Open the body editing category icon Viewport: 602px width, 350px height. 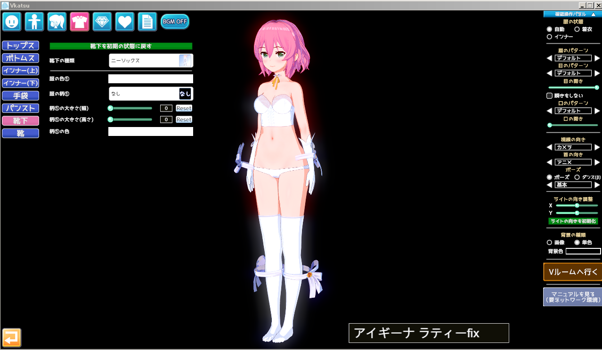(x=34, y=22)
